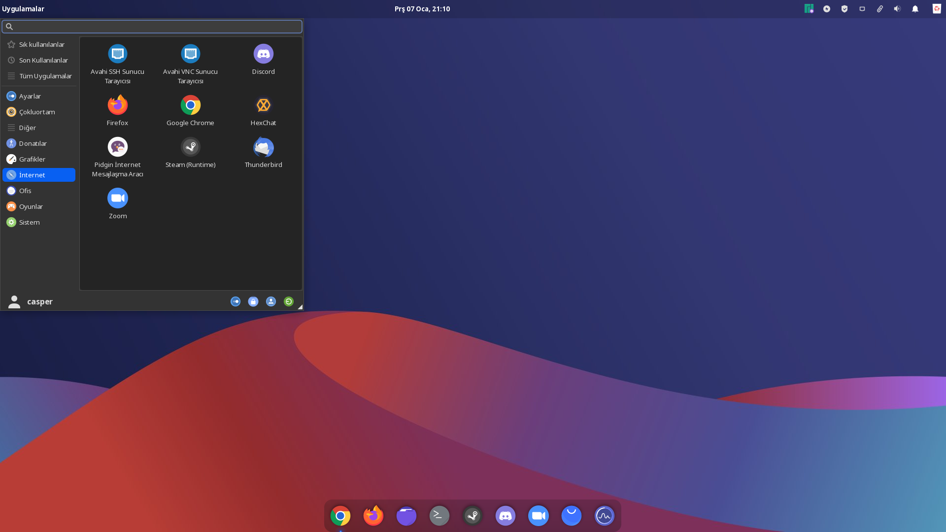Launch Zoom from the Internet category
The width and height of the screenshot is (946, 532).
point(117,199)
